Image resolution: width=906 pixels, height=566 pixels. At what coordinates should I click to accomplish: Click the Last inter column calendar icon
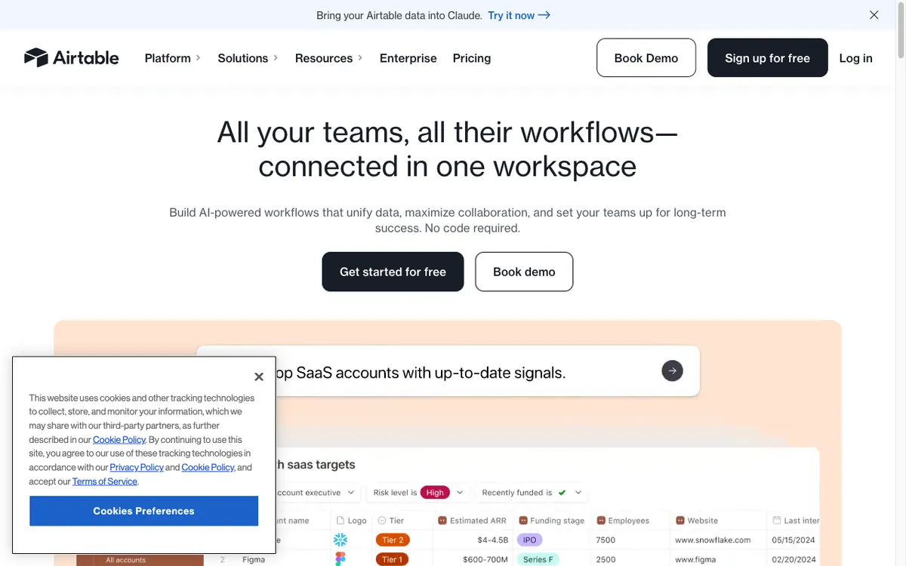click(777, 521)
